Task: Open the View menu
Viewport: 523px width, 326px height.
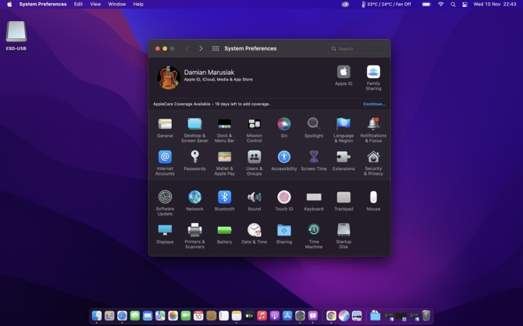Action: (x=95, y=4)
